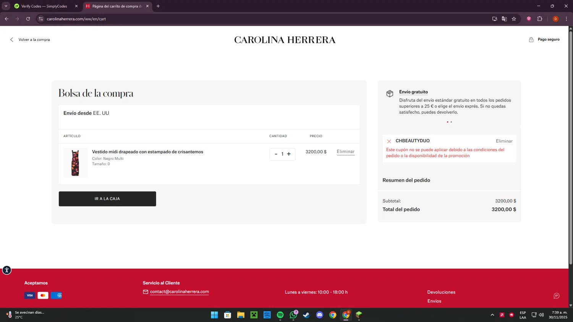Click the ESP LAA language indicator
The height and width of the screenshot is (322, 573).
[523, 315]
